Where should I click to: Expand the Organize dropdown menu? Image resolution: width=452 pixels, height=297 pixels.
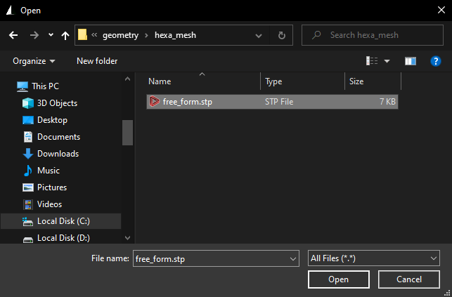(34, 61)
